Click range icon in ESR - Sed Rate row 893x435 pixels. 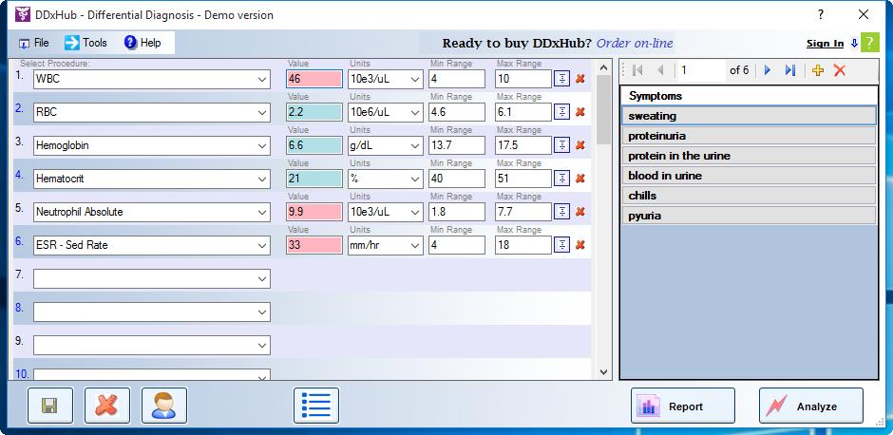point(562,245)
